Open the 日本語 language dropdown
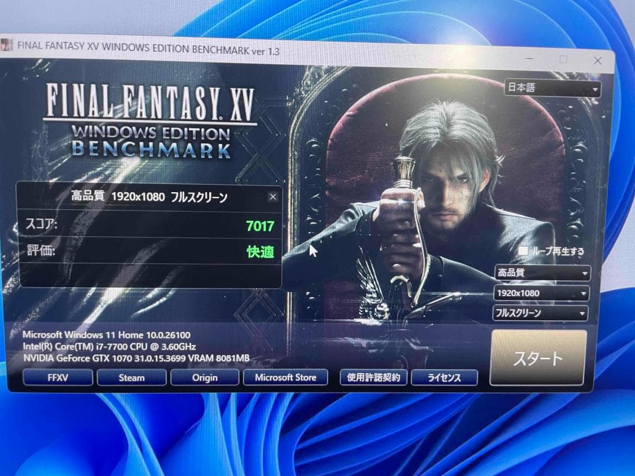Screen dimensions: 635x476 [x=552, y=88]
